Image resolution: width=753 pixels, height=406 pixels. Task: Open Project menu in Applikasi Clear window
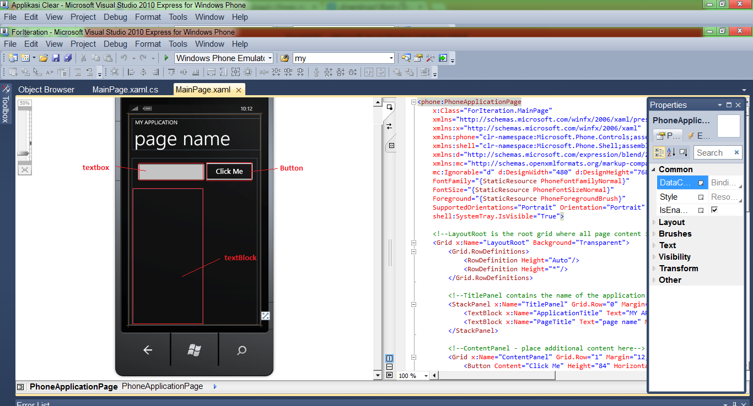[83, 17]
